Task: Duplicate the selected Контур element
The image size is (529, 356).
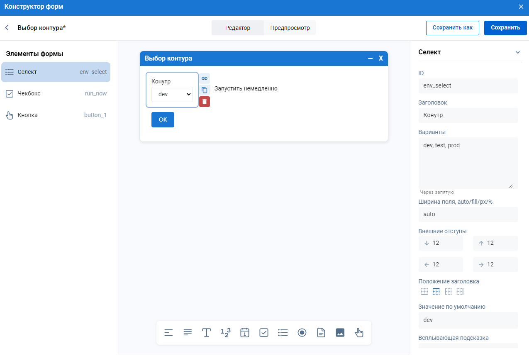Action: point(205,90)
